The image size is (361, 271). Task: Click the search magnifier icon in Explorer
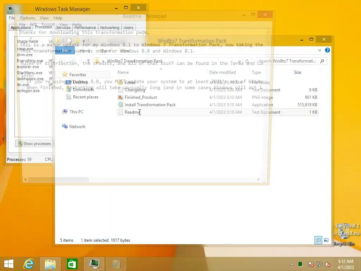pyautogui.click(x=322, y=61)
